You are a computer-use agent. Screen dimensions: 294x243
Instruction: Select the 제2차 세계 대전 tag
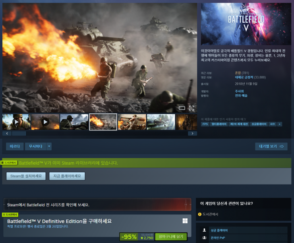coord(240,124)
